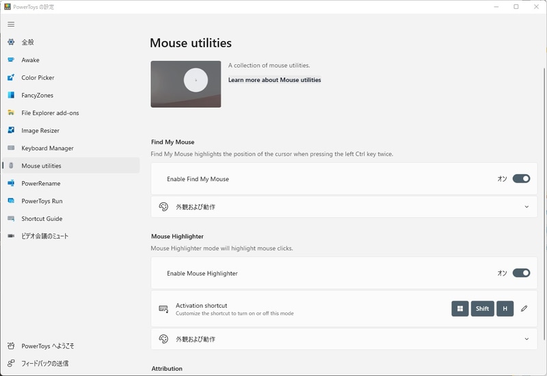This screenshot has height=376, width=547.
Task: Click the Mouse utilities preview thumbnail
Action: click(x=185, y=84)
